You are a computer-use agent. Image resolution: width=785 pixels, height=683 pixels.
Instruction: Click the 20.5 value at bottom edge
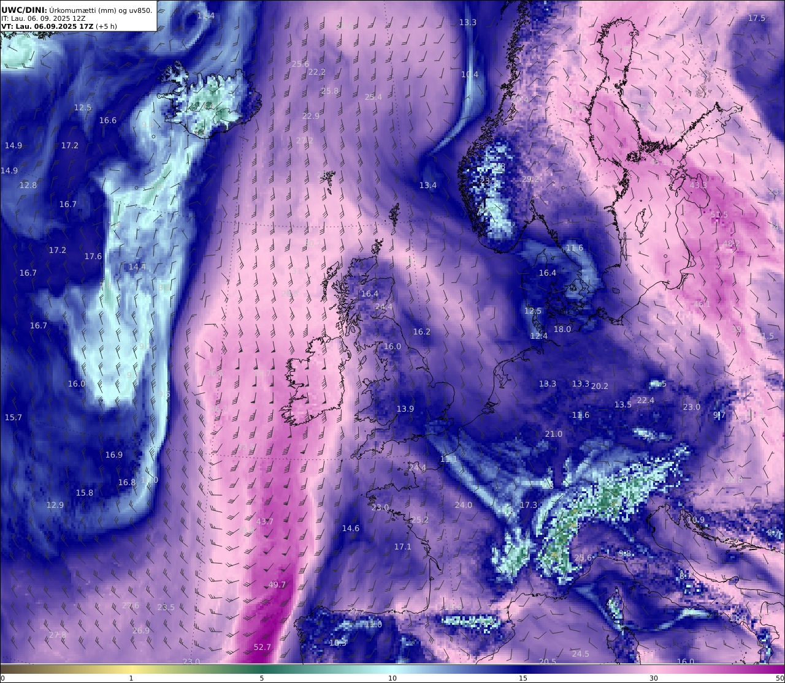pos(548,662)
